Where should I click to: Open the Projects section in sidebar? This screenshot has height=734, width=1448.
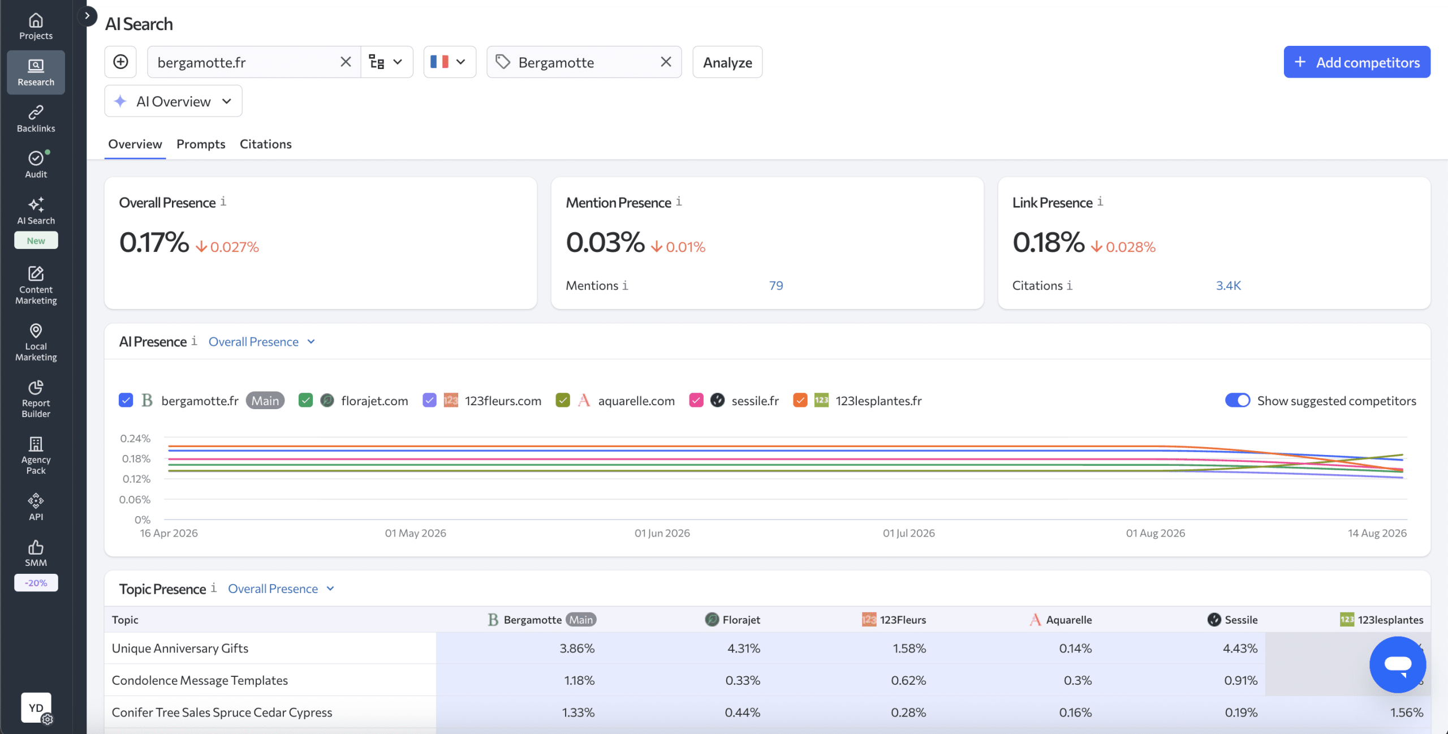[36, 27]
